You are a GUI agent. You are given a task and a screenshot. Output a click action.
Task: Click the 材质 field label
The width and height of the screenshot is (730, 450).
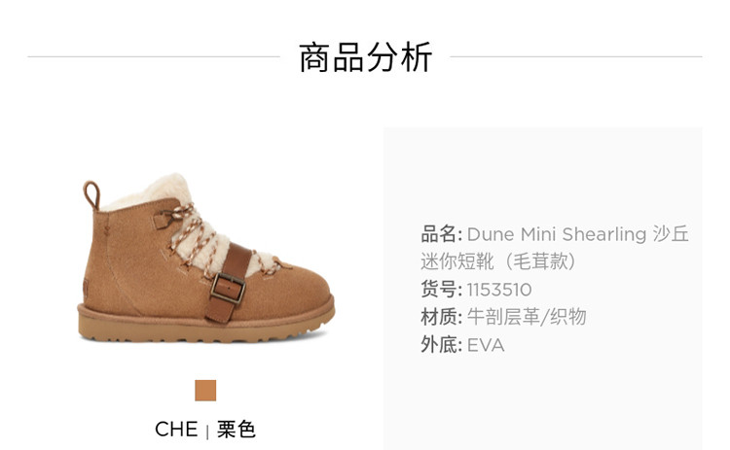(x=441, y=317)
